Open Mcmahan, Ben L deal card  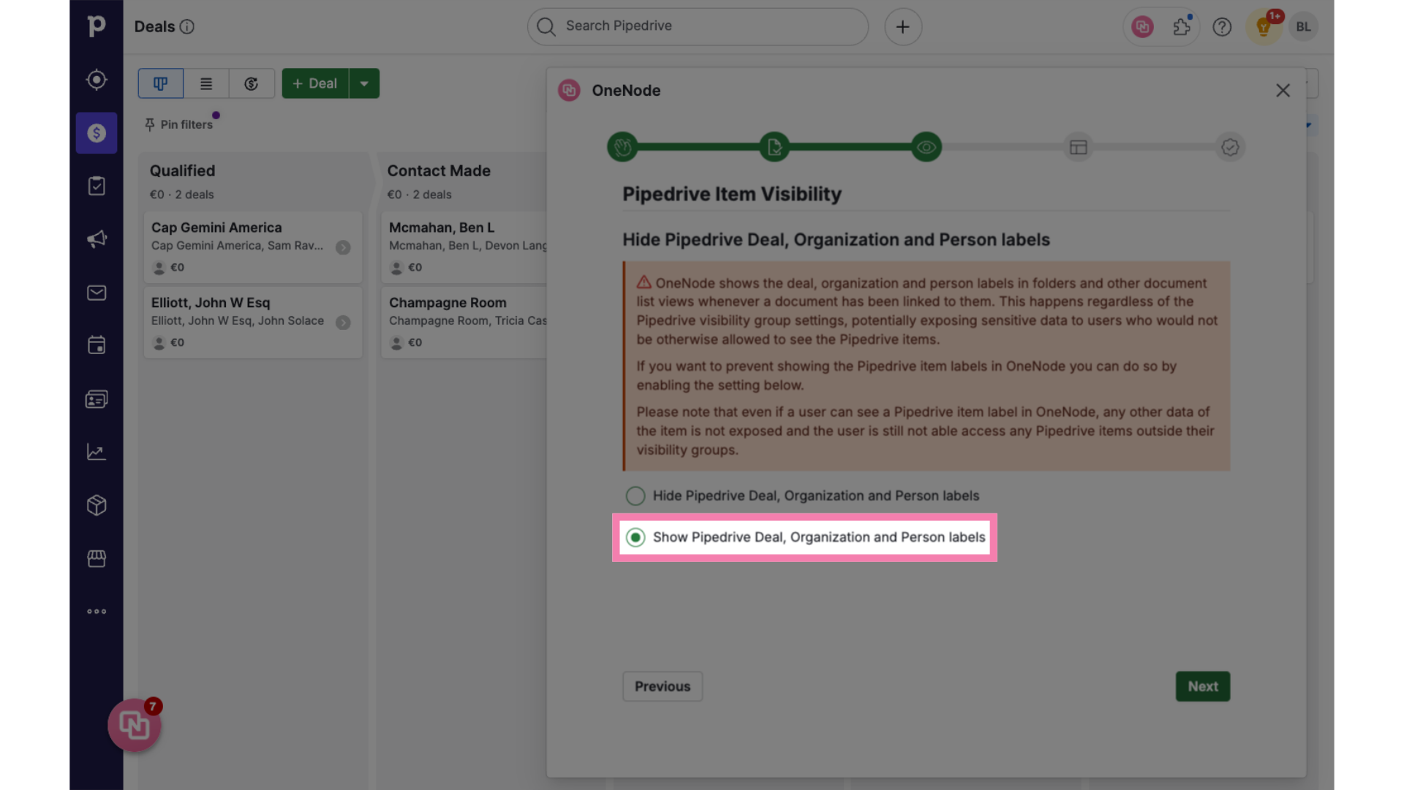(x=464, y=247)
